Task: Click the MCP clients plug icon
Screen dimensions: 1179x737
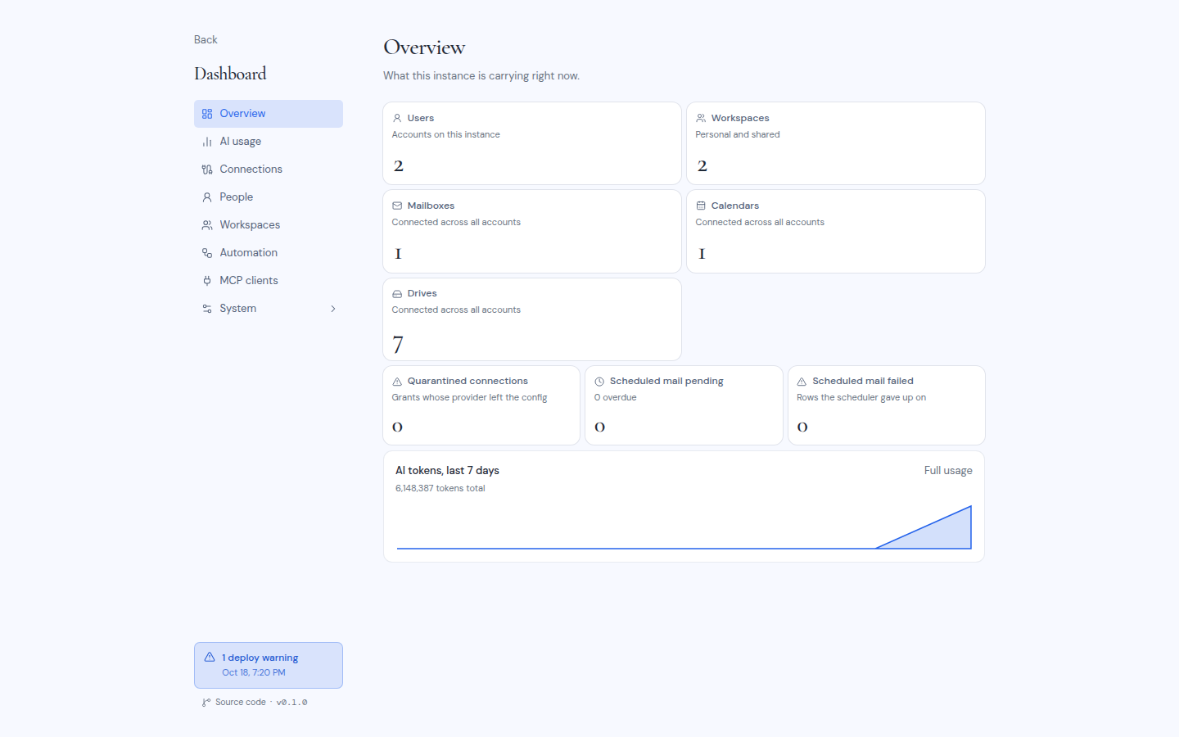Action: [207, 281]
